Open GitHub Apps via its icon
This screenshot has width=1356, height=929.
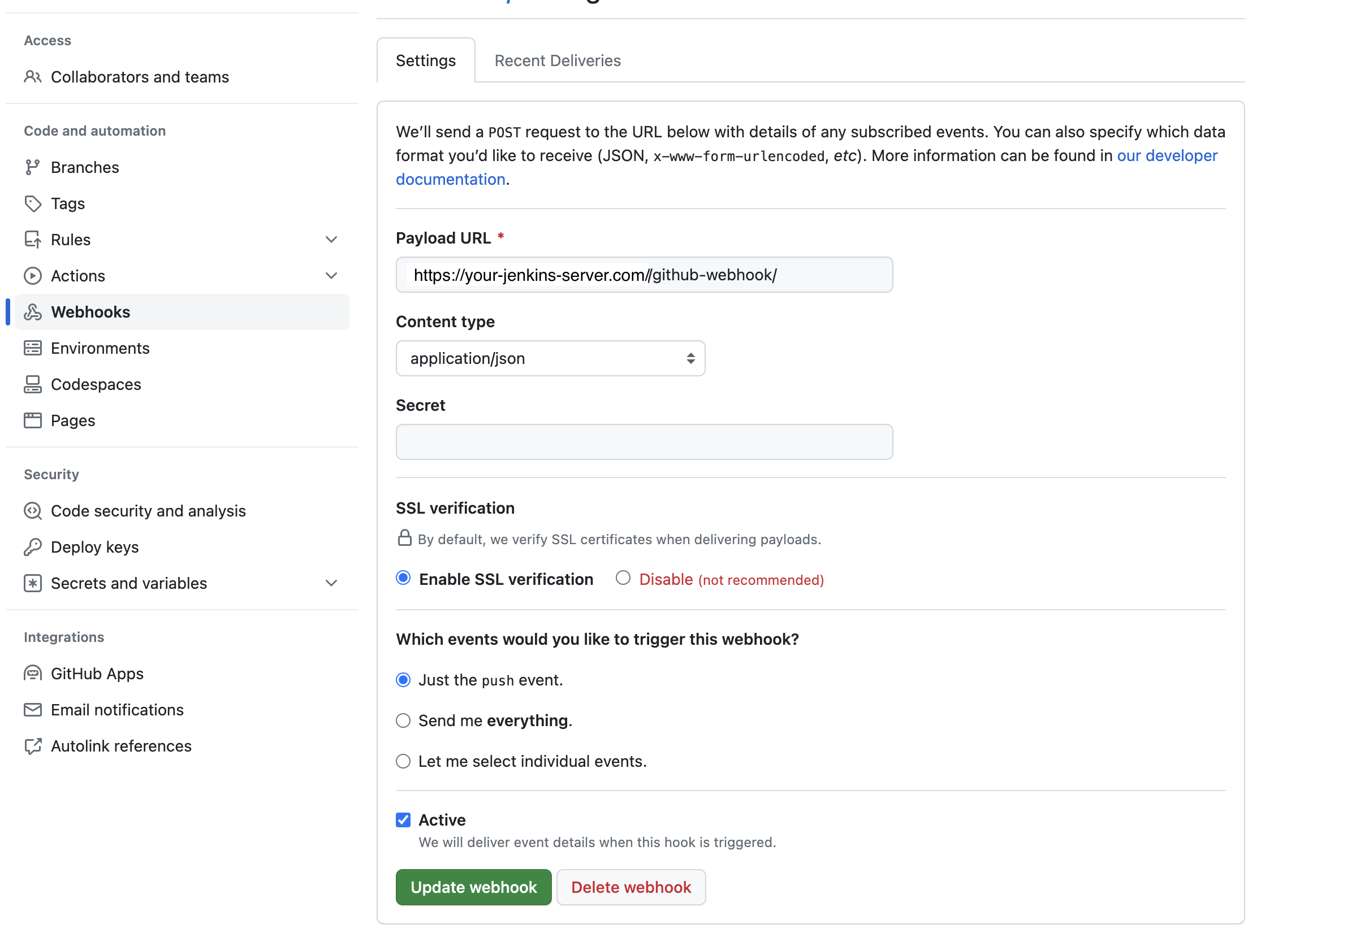click(33, 673)
